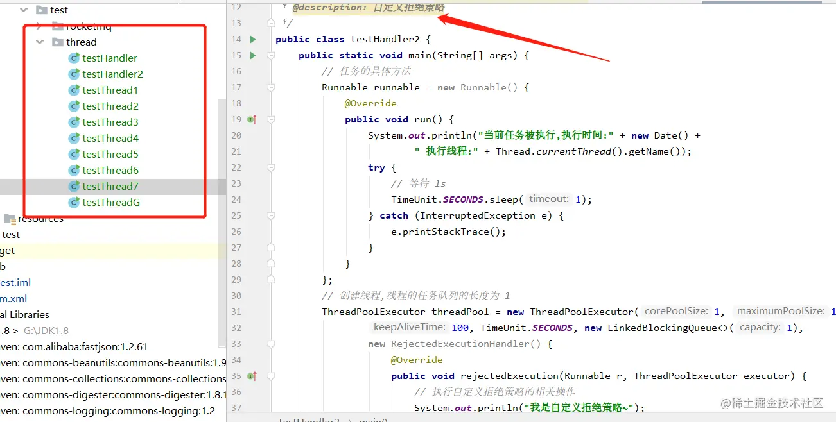Collapse the Runnable fold on line 17
This screenshot has height=422, width=836.
[x=271, y=87]
